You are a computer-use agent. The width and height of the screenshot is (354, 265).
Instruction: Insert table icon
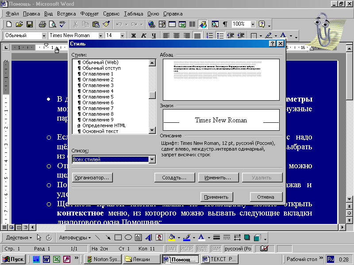[x=172, y=24]
